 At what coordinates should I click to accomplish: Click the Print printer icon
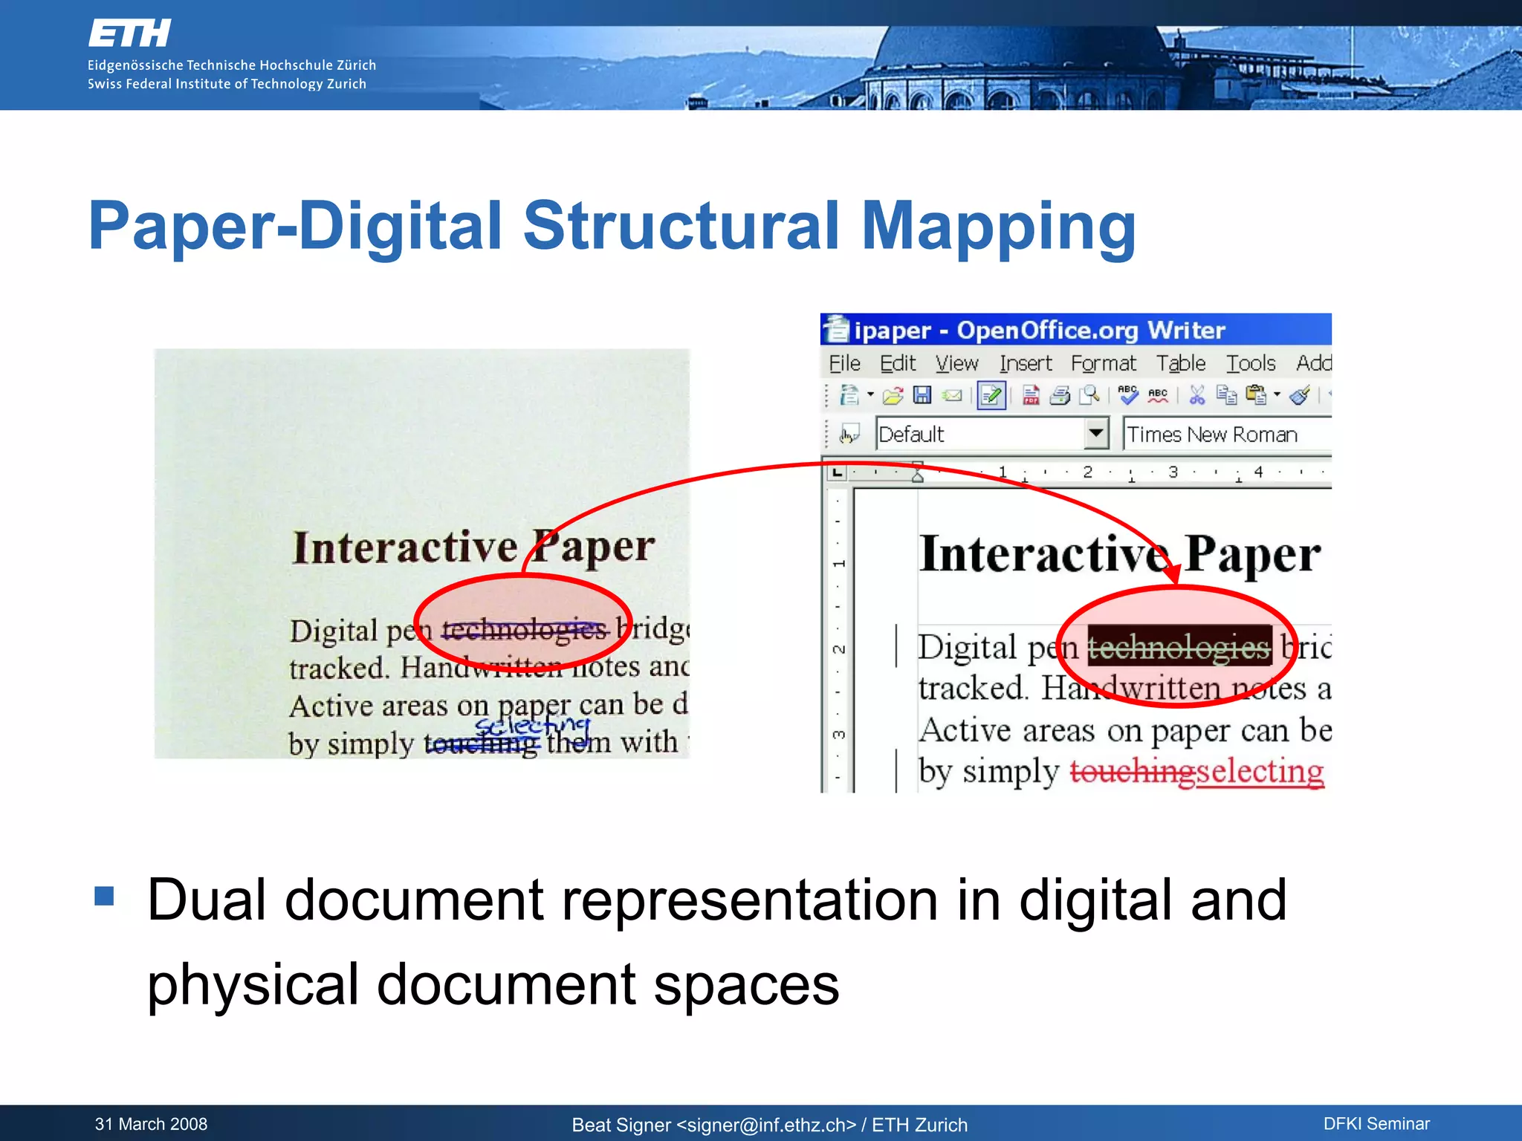pyautogui.click(x=1060, y=396)
